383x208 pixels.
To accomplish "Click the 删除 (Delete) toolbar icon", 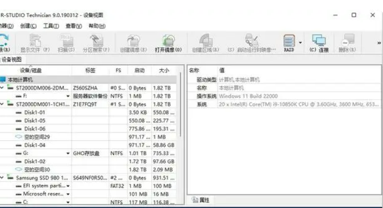I will [x=347, y=41].
